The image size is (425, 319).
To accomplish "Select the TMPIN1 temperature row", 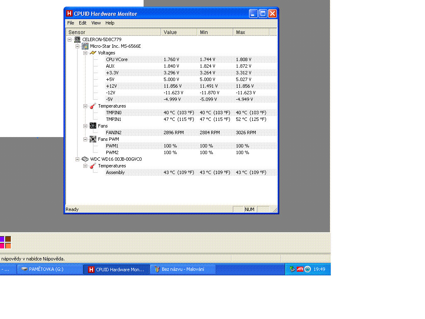I will click(x=113, y=119).
